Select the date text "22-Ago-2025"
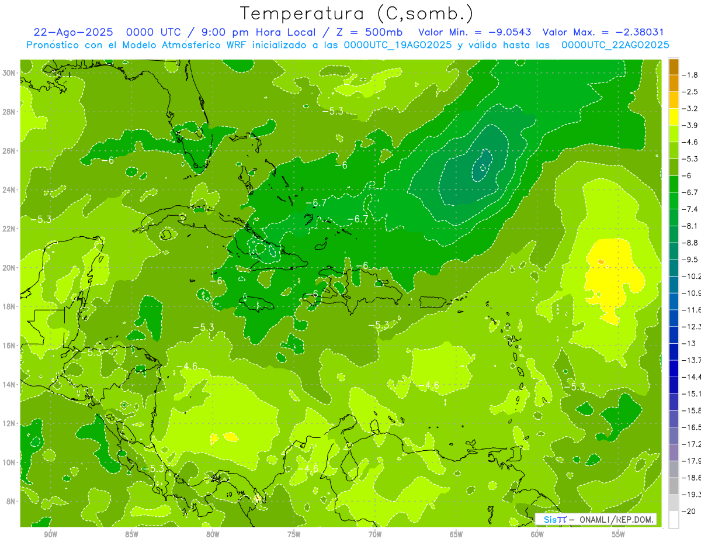 73,33
